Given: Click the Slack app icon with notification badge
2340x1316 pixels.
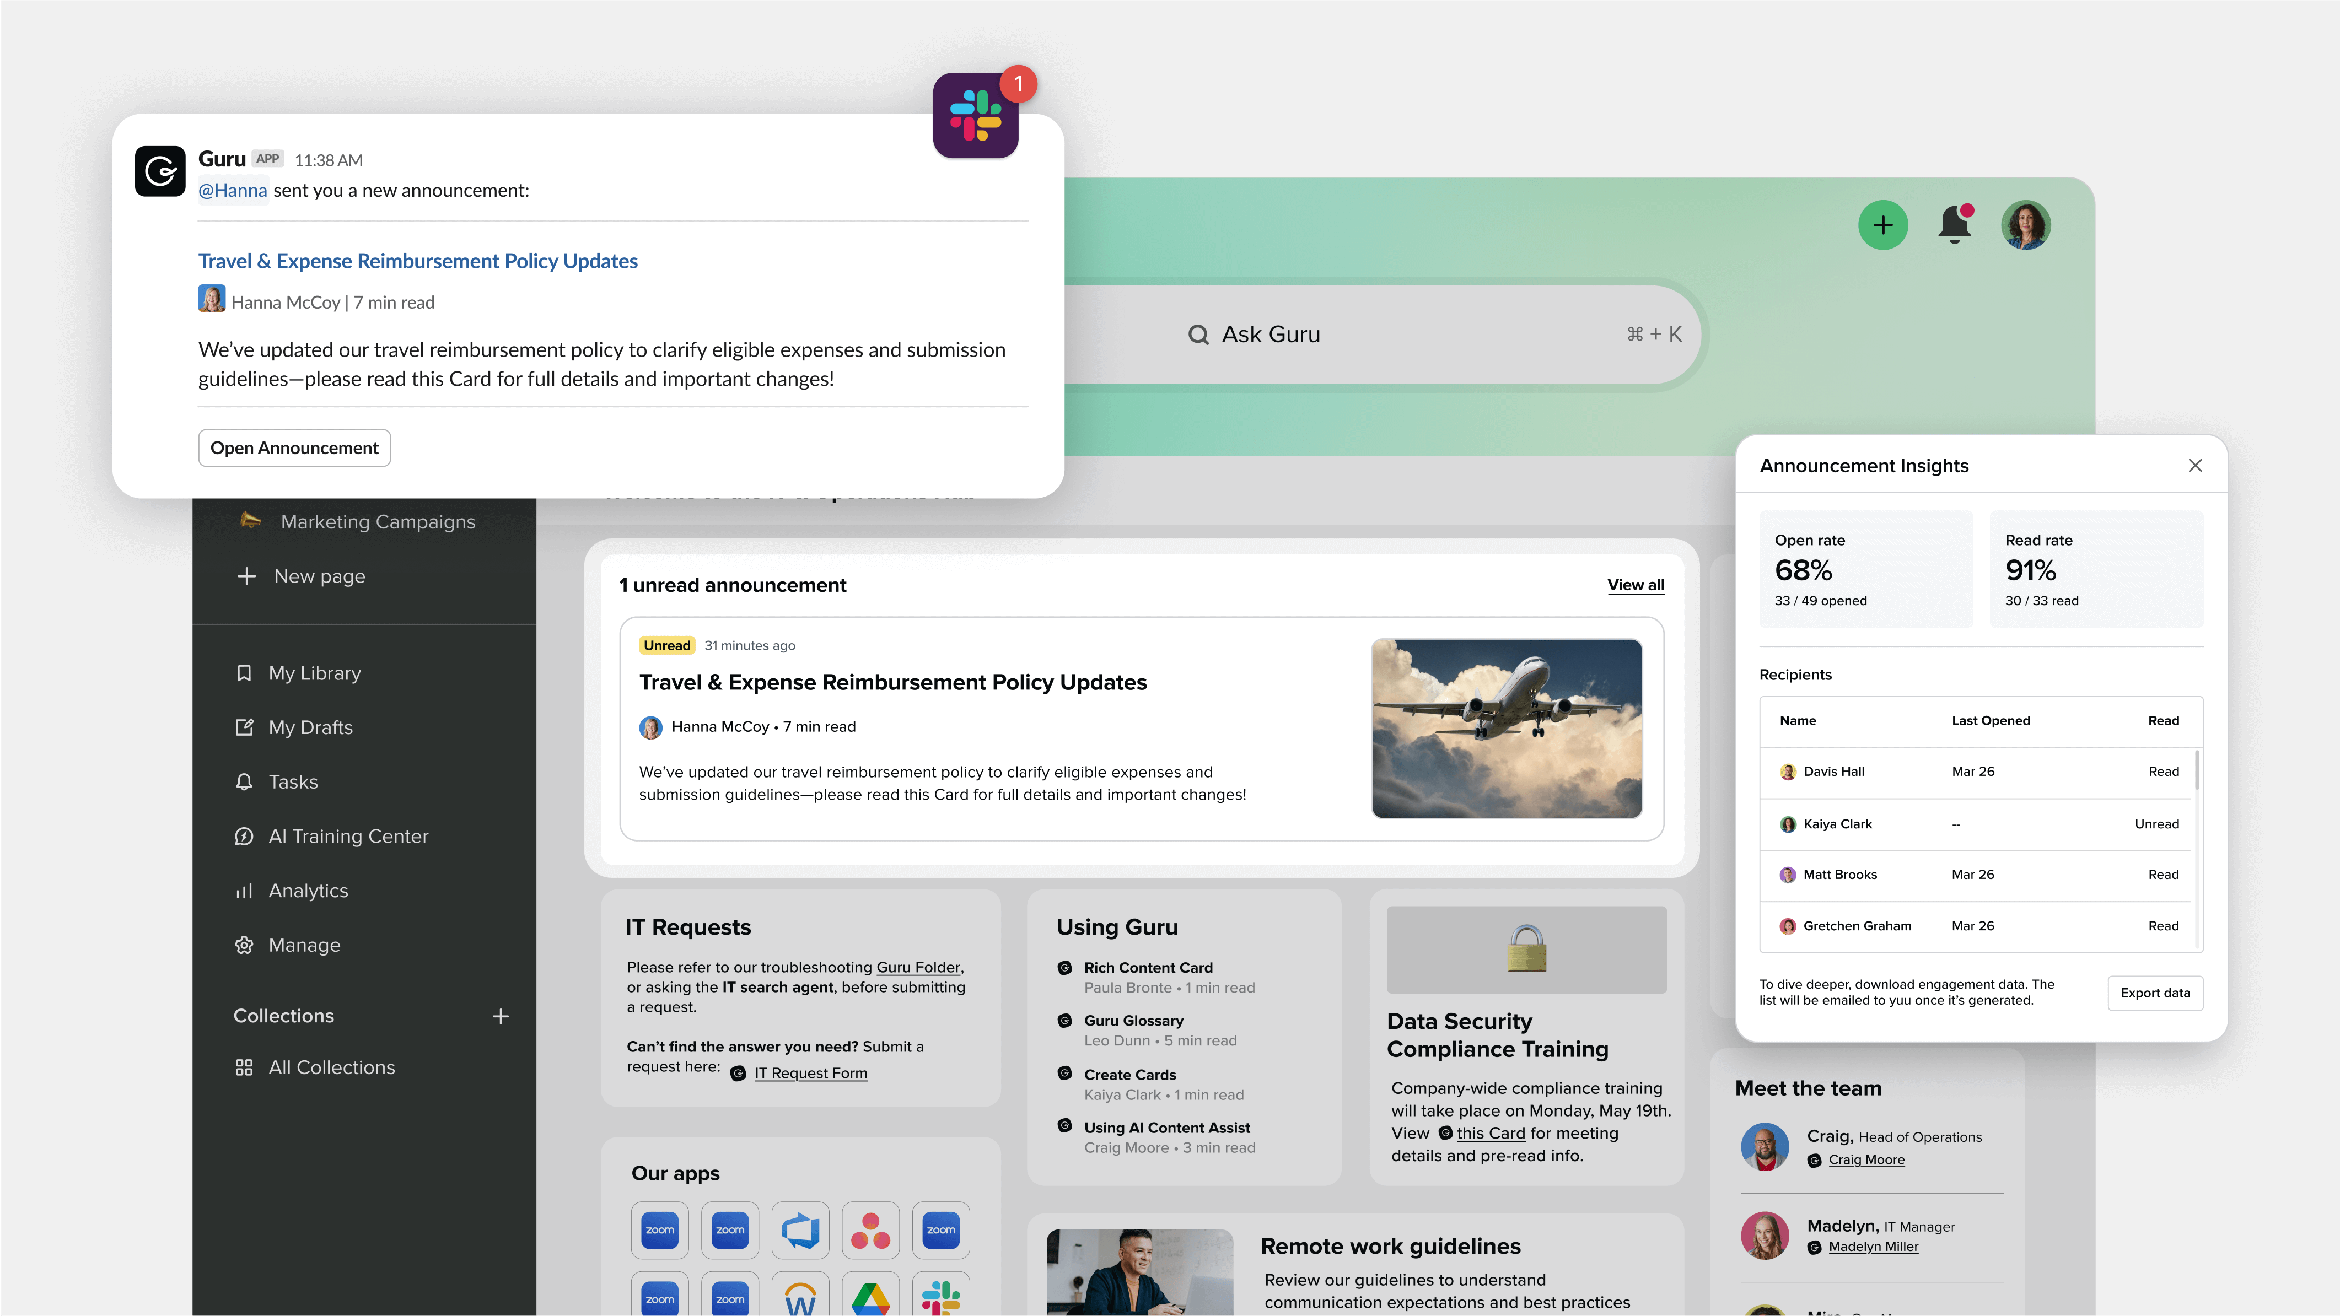Looking at the screenshot, I should pos(975,116).
